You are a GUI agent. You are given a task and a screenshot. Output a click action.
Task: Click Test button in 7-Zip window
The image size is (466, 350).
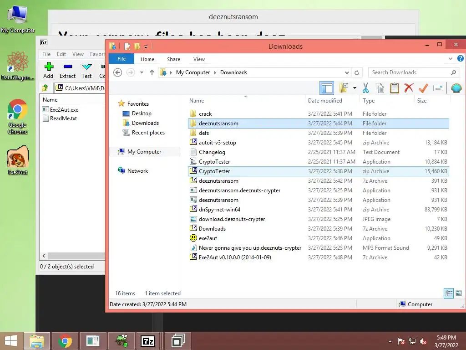86,71
